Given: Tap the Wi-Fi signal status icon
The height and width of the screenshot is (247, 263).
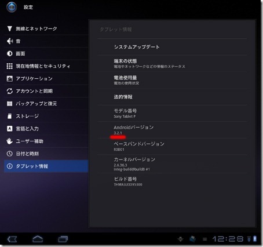Looking at the screenshot, I should [249, 239].
